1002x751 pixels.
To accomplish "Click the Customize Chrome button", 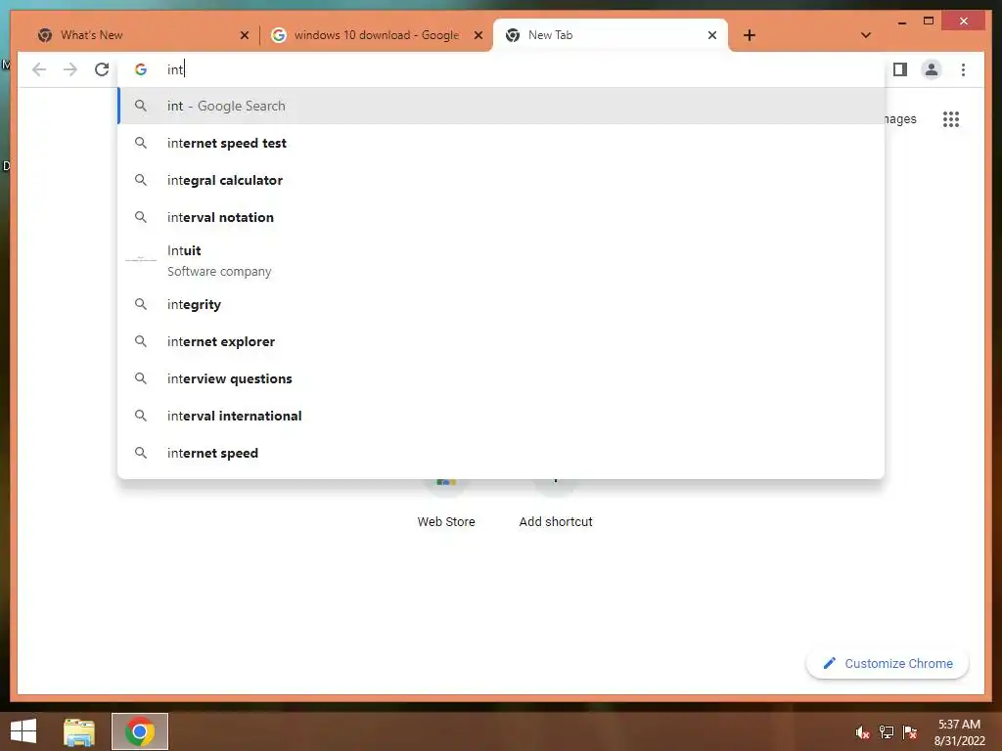I will click(x=888, y=664).
